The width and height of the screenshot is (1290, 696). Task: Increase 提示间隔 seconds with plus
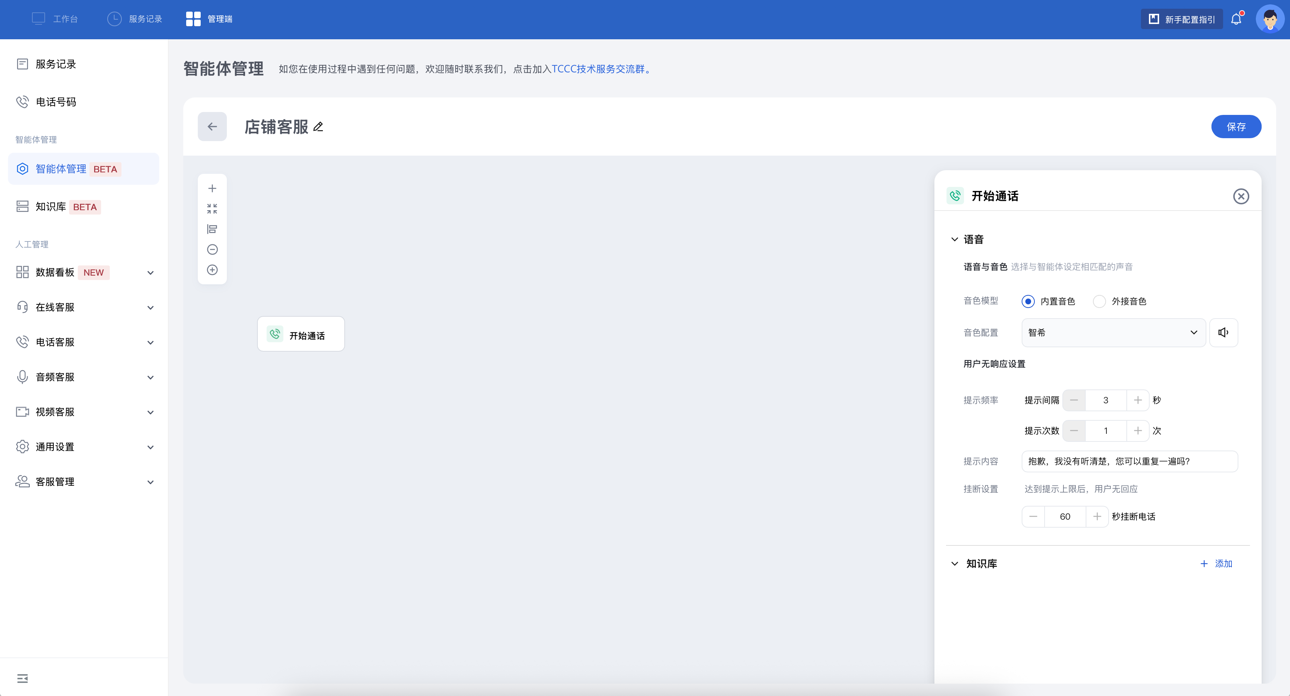[1138, 400]
